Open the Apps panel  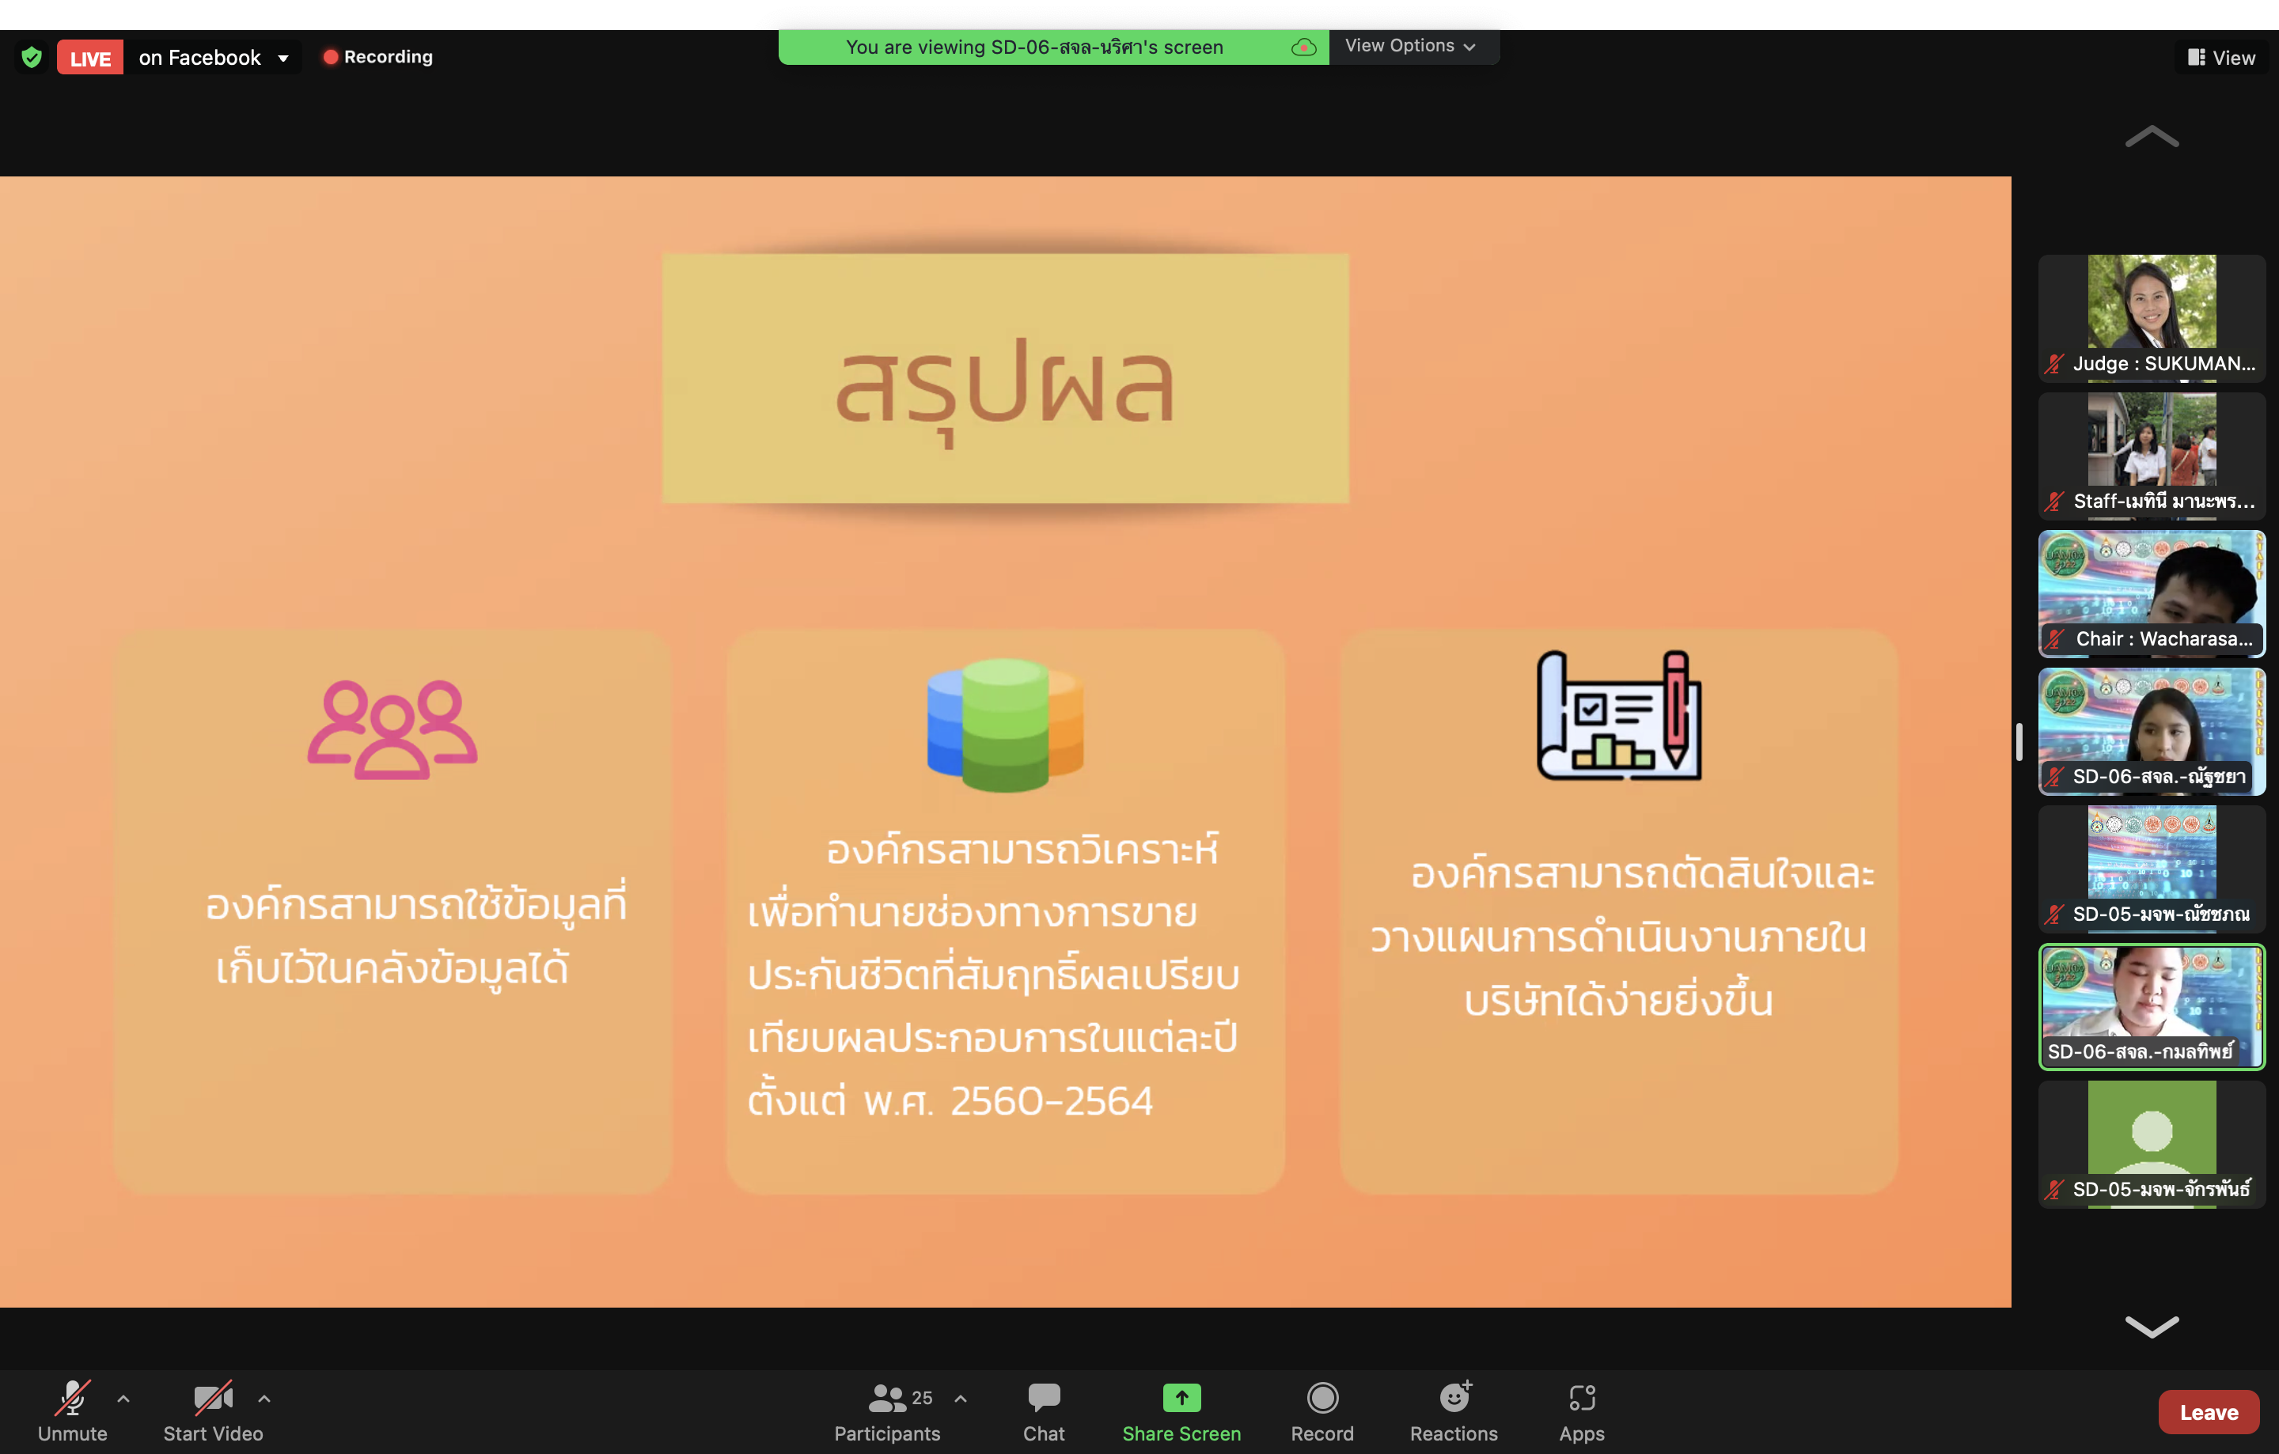click(1582, 1410)
